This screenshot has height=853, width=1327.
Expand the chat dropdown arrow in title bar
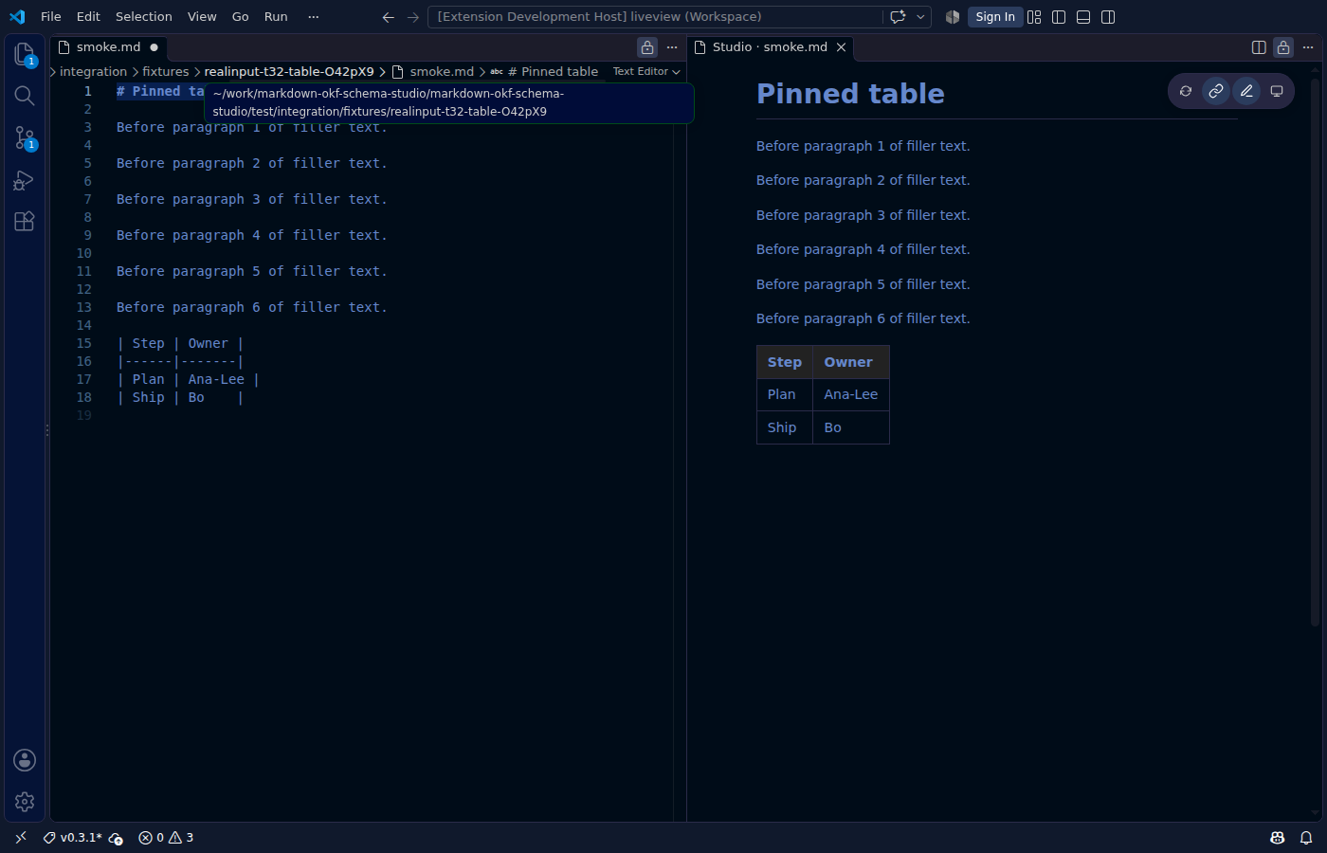[x=920, y=17]
